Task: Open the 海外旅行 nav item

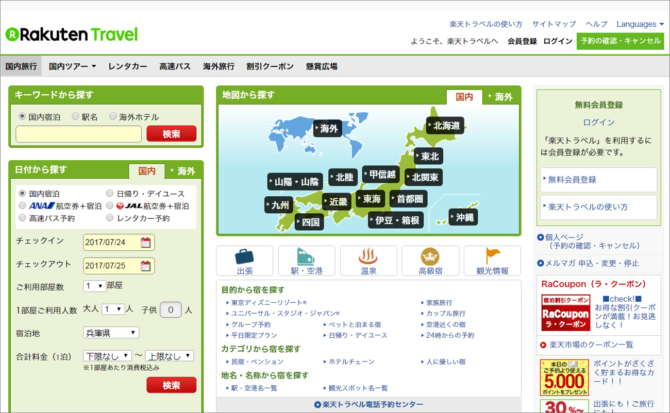Action: 219,66
